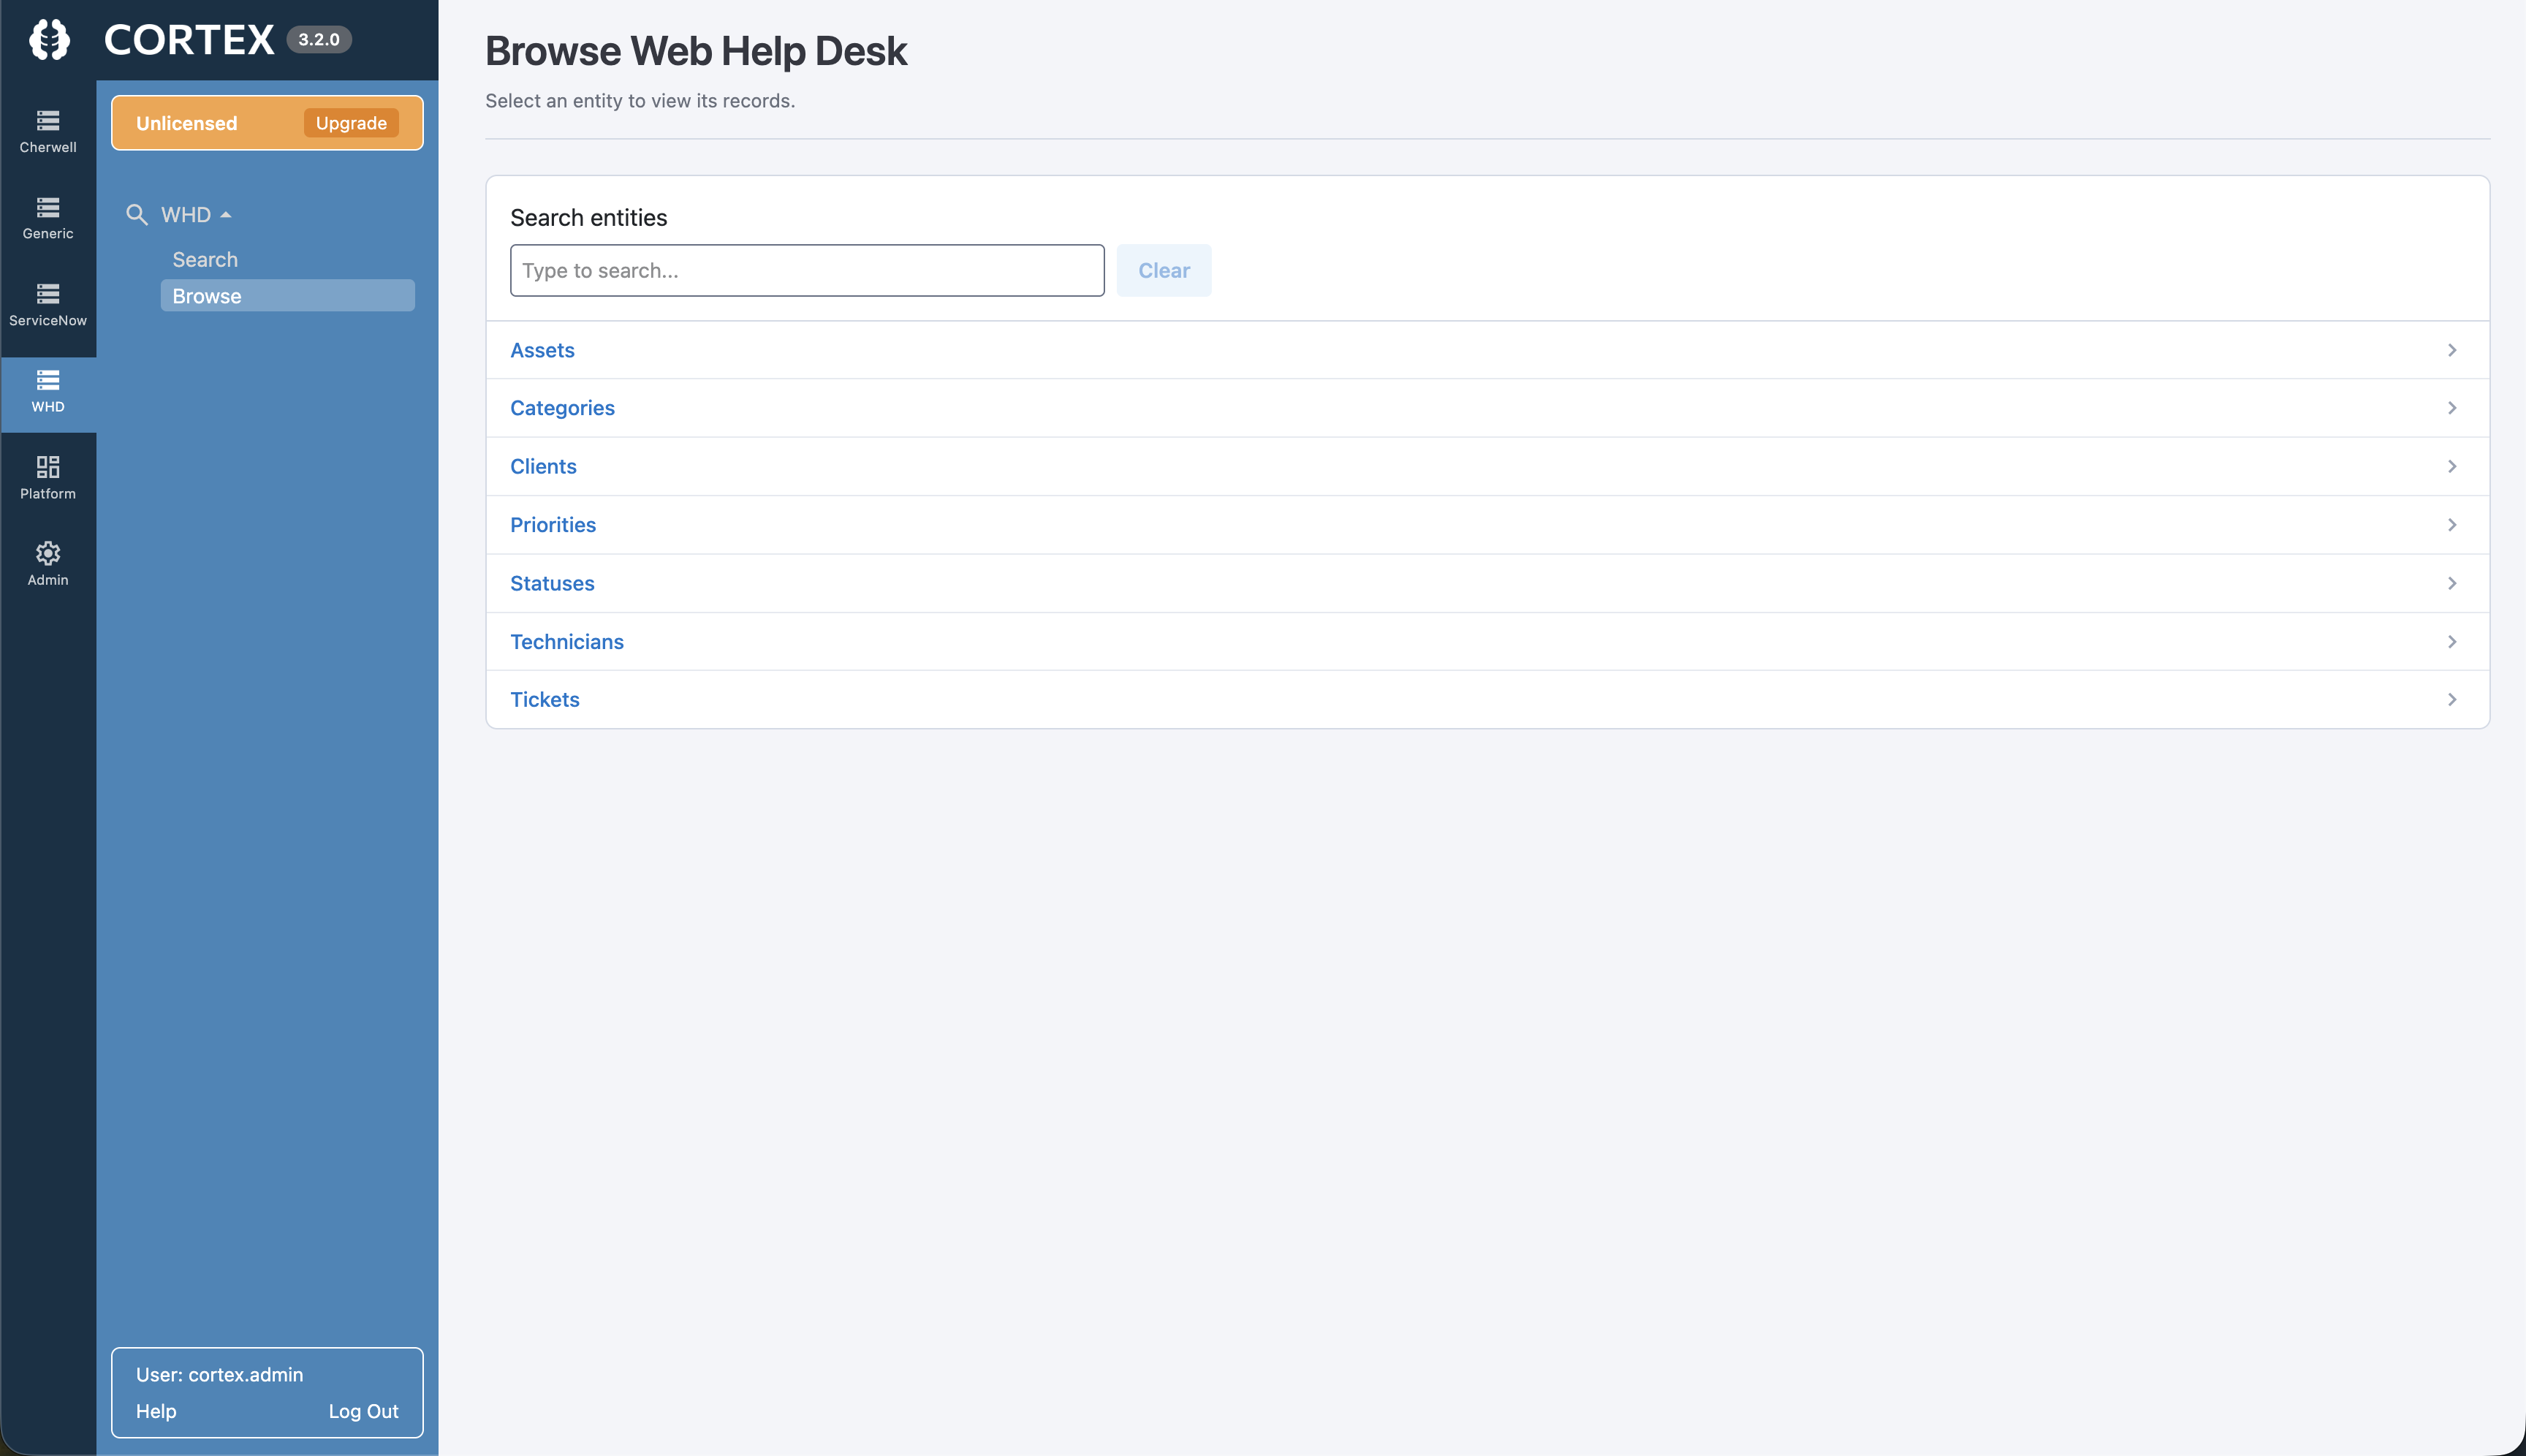The height and width of the screenshot is (1456, 2526).
Task: Open the Categories entity link
Action: coord(562,408)
